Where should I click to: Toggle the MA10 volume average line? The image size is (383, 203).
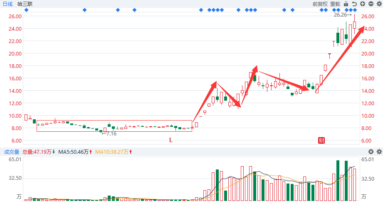[x=113, y=152]
